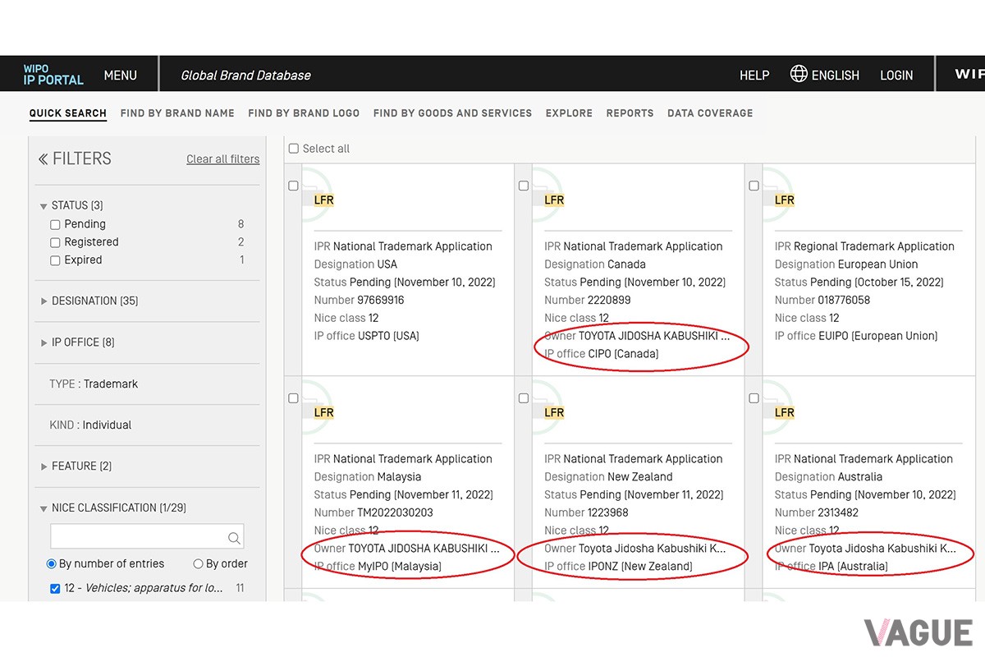Select the Malaysia designation result checkbox
The height and width of the screenshot is (657, 985).
293,398
